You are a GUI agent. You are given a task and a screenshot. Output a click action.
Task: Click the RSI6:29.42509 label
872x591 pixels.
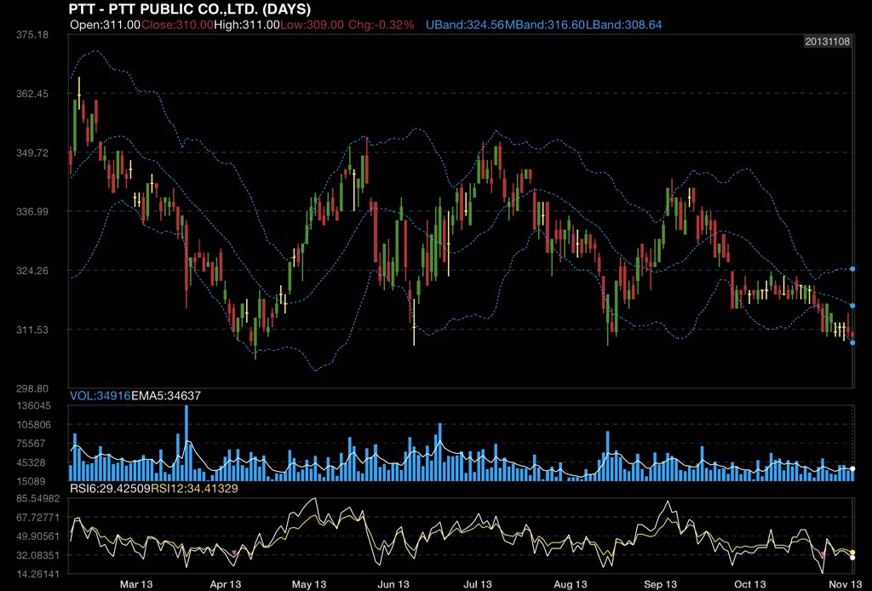click(110, 489)
